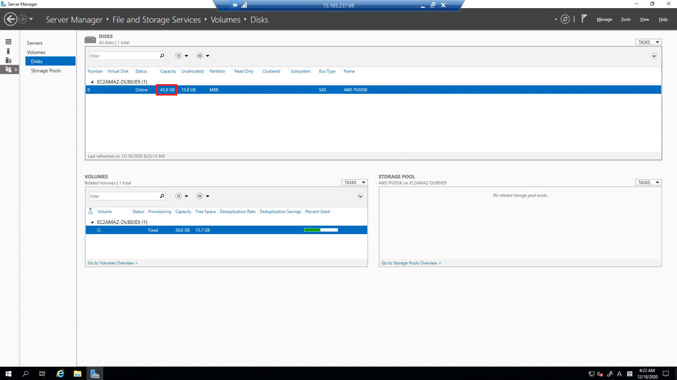Sort disks by the Capacity column
The width and height of the screenshot is (677, 380).
168,71
